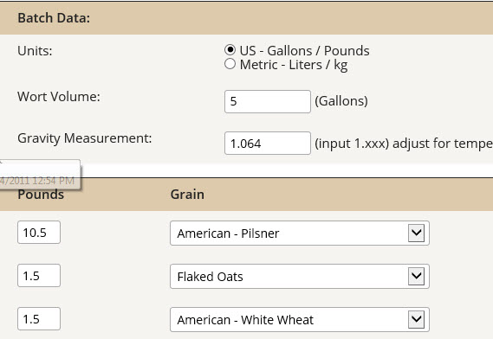Image resolution: width=493 pixels, height=339 pixels.
Task: Open the American - White Wheat grain dropdown
Action: click(300, 319)
